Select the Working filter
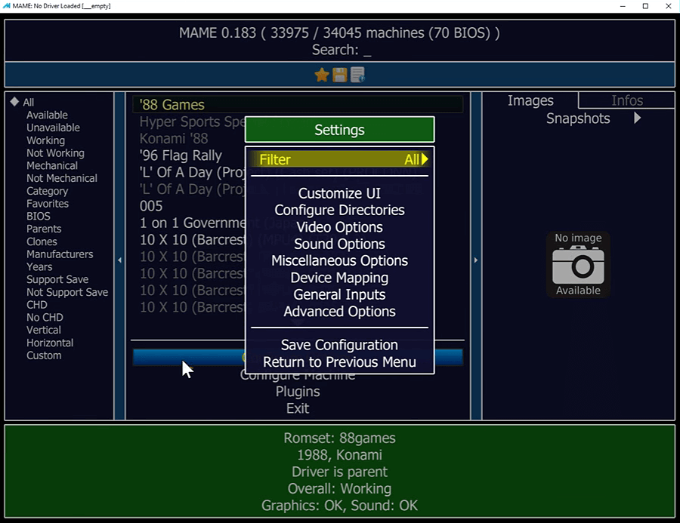Image resolution: width=680 pixels, height=523 pixels. click(x=45, y=140)
